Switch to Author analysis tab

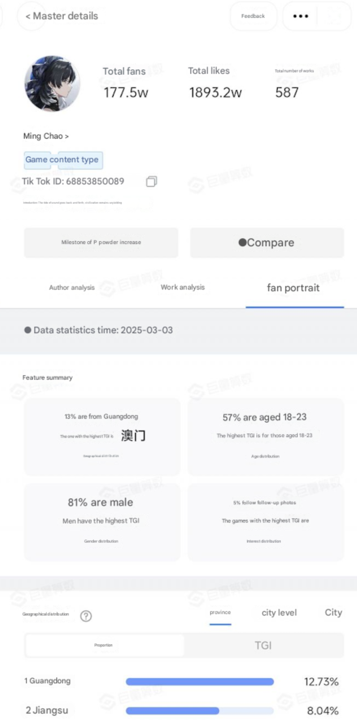point(72,287)
